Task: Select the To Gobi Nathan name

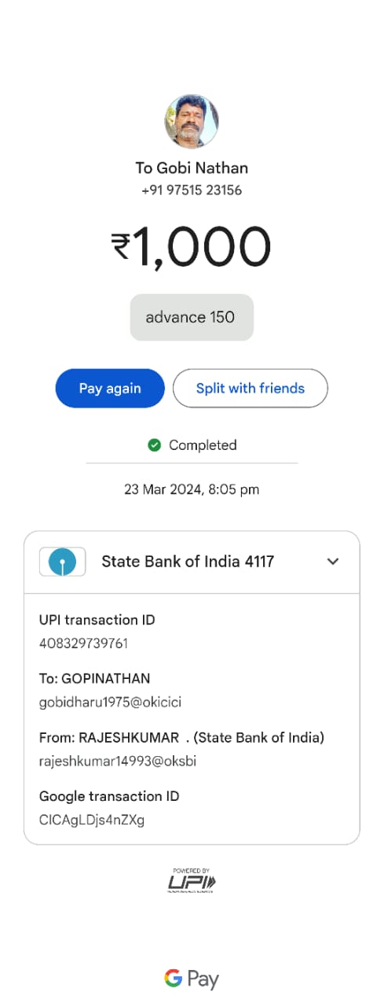Action: 192,168
